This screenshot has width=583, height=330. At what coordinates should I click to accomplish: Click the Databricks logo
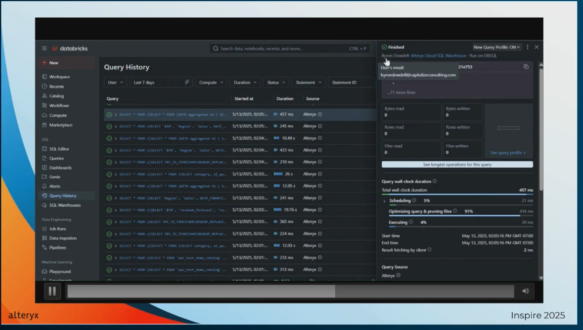tap(70, 48)
